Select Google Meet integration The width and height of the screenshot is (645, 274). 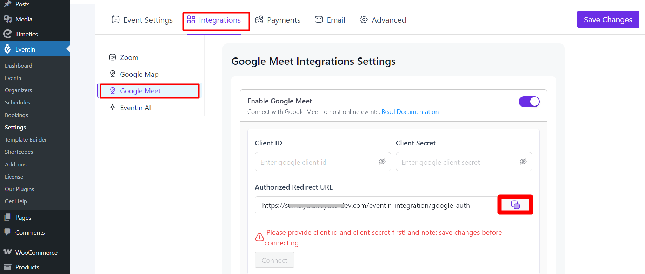click(x=150, y=91)
